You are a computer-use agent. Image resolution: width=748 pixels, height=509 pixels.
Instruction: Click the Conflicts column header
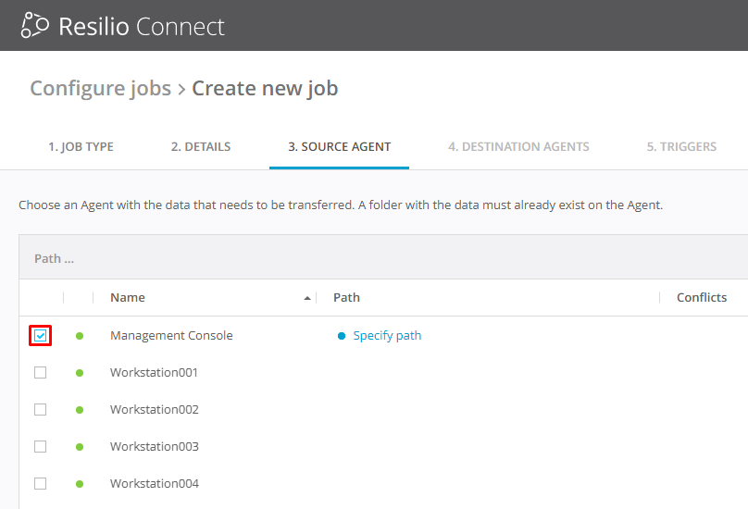[701, 298]
